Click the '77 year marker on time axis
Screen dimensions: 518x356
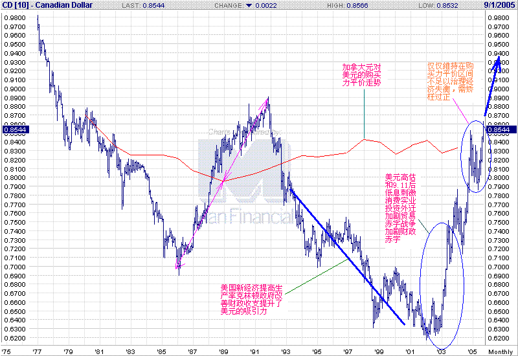(x=37, y=351)
